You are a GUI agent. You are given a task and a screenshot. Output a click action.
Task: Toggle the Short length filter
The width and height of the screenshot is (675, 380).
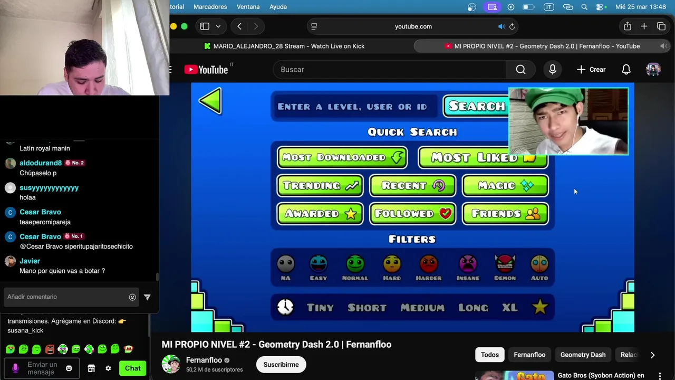(x=367, y=307)
